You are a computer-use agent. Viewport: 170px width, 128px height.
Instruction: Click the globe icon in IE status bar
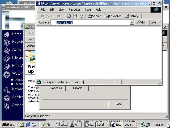point(39,82)
